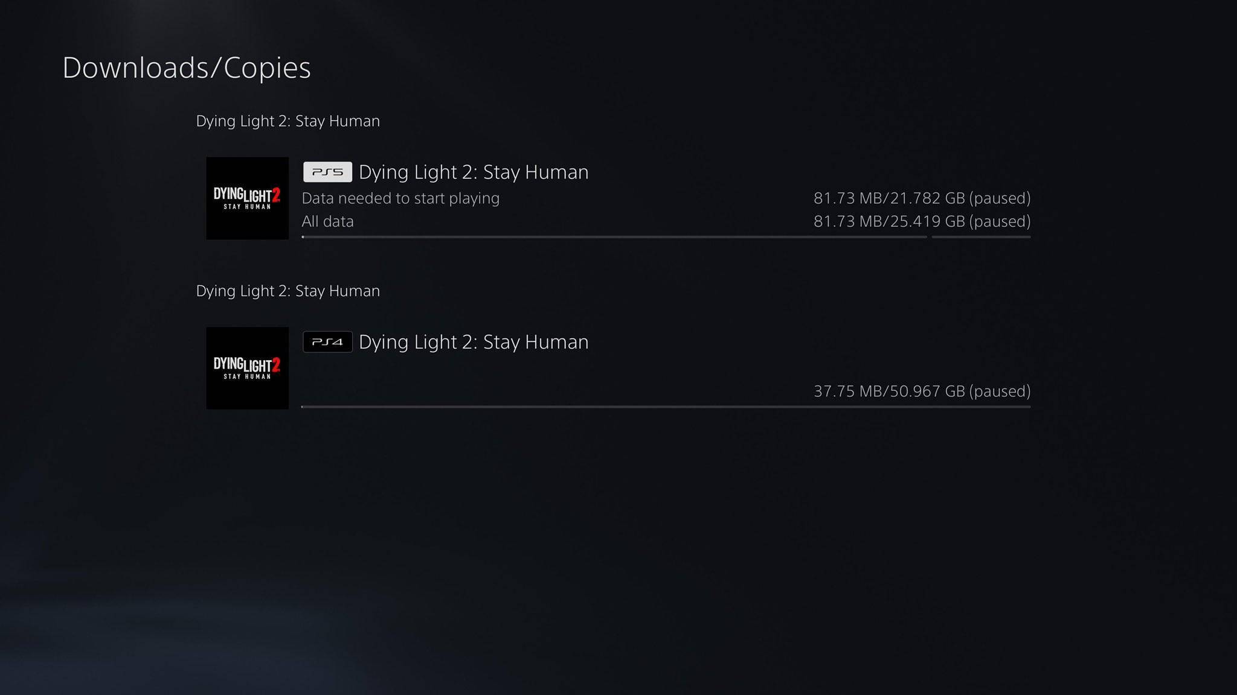Select the 'Data needed to start playing' label
This screenshot has width=1237, height=695.
tap(400, 198)
